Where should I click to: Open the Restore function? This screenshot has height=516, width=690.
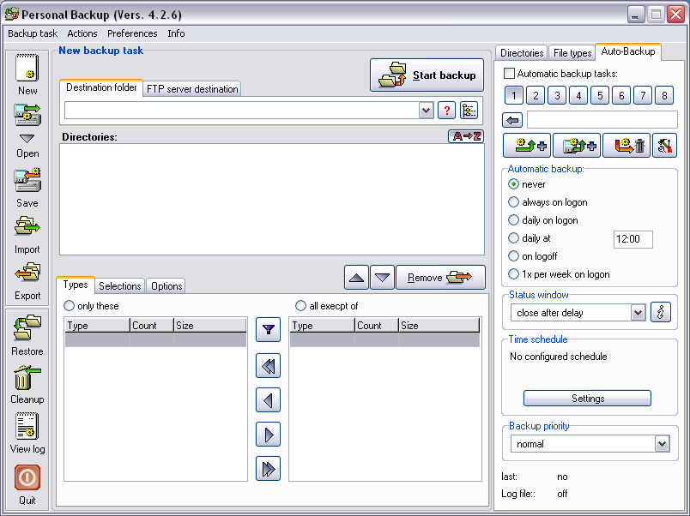27,327
